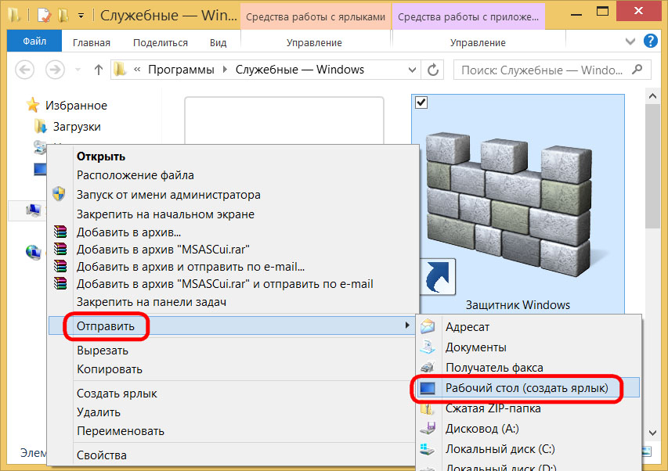Screen dimensions: 668x471
Task: Open the recent locations dropdown arrow
Action: pyautogui.click(x=78, y=70)
